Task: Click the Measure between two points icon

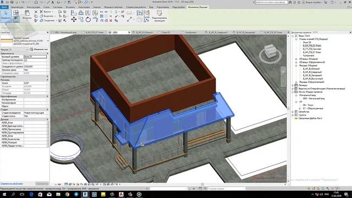Action: point(130,20)
